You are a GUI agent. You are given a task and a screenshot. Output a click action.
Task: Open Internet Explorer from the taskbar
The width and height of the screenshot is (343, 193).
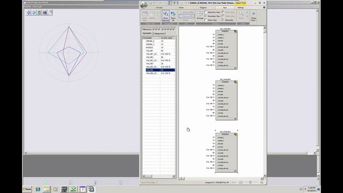coord(38,189)
